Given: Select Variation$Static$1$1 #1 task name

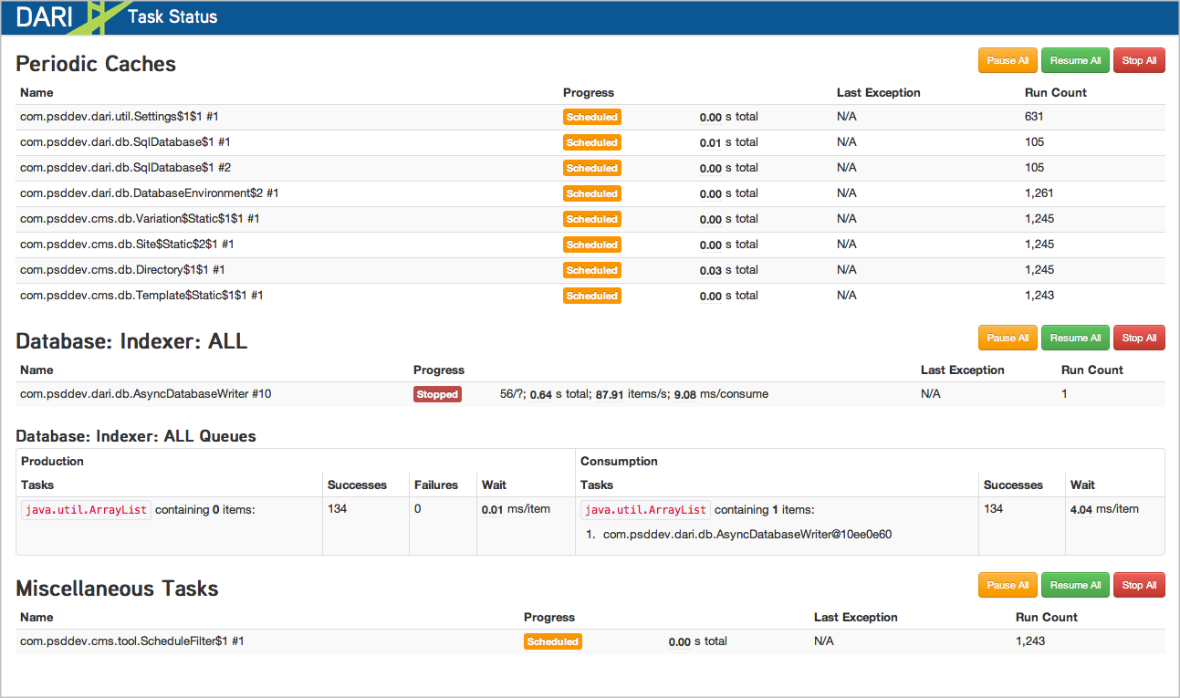Looking at the screenshot, I should coord(140,219).
